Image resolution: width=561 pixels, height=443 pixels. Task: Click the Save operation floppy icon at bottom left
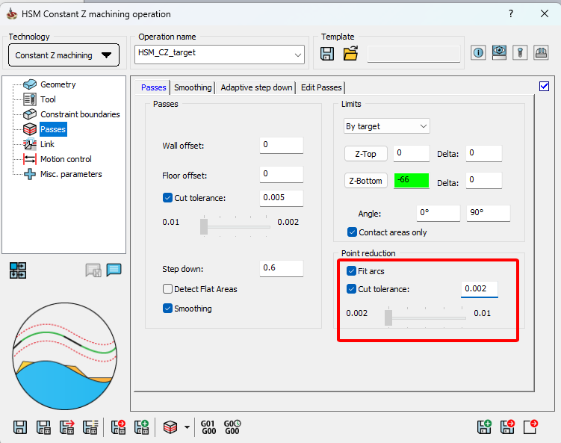(x=20, y=427)
